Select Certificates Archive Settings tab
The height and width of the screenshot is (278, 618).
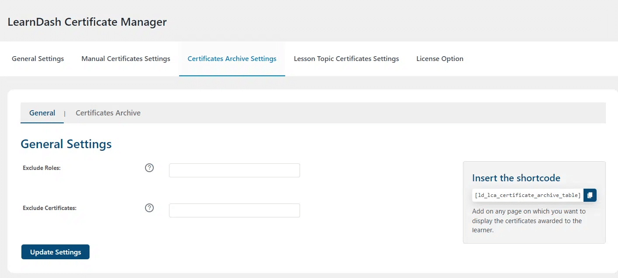232,59
